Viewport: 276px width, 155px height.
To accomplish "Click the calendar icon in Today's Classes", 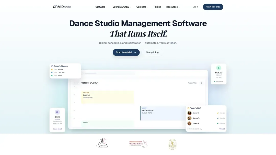I will click(52, 66).
